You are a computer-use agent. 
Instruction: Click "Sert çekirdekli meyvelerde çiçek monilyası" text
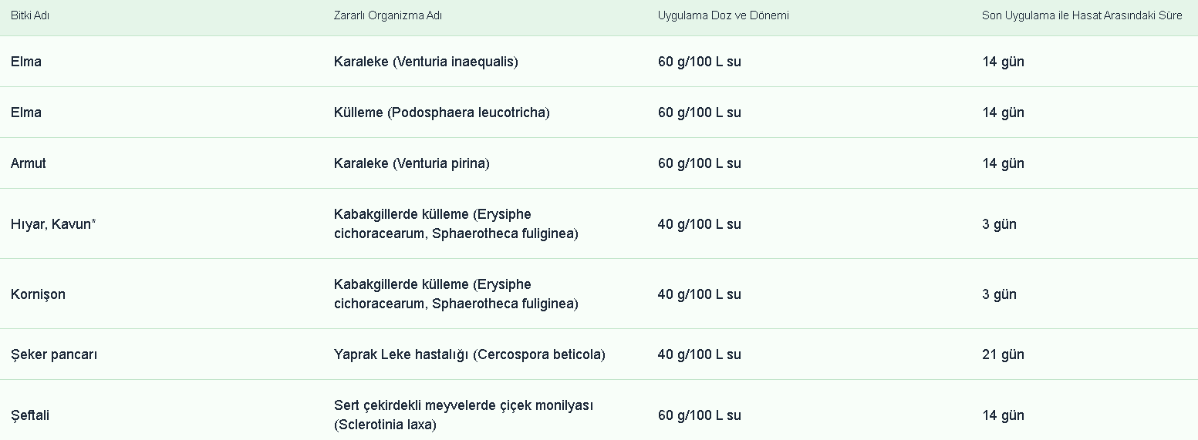point(464,405)
